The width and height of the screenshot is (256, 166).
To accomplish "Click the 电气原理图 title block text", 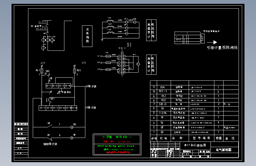I will click(224, 150).
